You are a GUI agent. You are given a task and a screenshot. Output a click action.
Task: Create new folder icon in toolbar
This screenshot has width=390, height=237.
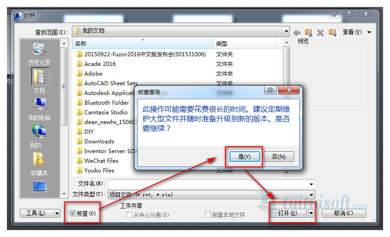332,32
